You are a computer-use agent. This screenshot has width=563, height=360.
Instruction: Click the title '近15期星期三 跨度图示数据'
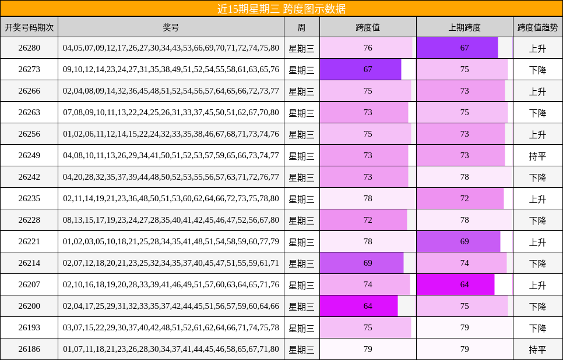click(x=281, y=9)
